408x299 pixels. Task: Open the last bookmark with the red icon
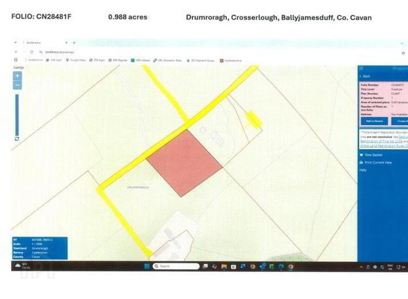point(231,60)
